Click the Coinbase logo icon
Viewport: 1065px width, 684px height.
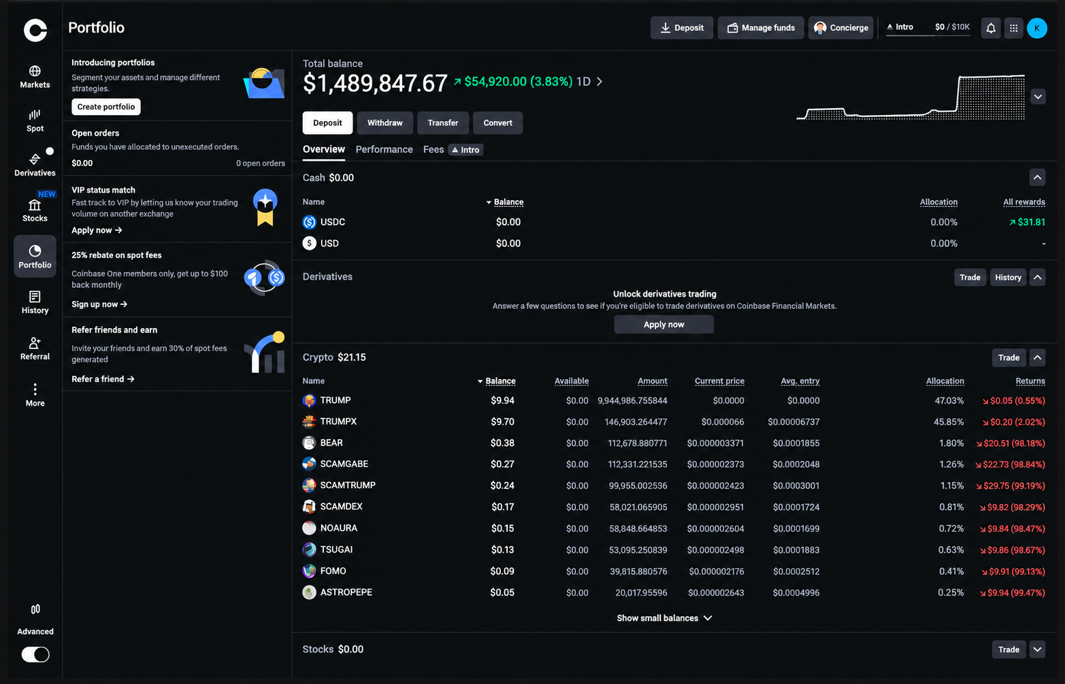[x=35, y=30]
